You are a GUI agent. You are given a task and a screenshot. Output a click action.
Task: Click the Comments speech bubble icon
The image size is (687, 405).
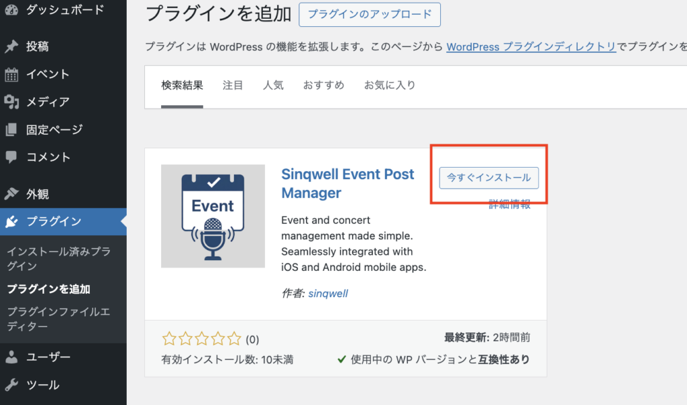(x=11, y=157)
